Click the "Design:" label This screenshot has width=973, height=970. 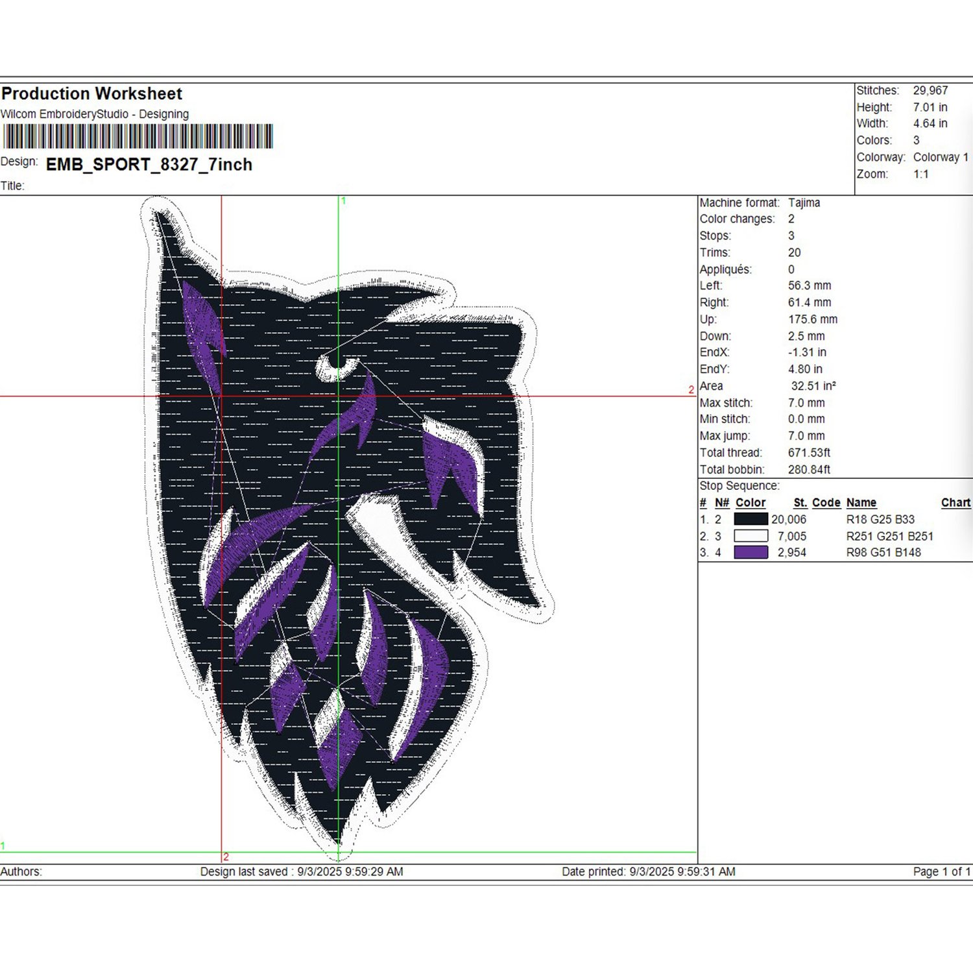19,162
